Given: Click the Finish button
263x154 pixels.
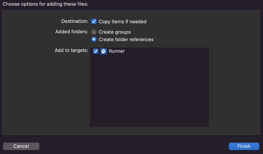Looking at the screenshot, I should tap(244, 146).
